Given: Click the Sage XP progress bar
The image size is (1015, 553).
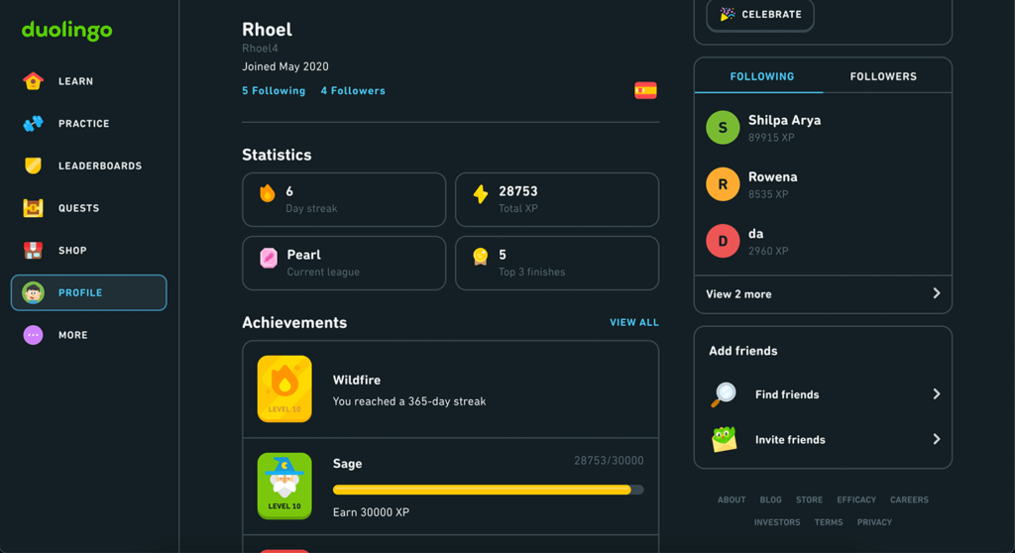Looking at the screenshot, I should pyautogui.click(x=488, y=491).
